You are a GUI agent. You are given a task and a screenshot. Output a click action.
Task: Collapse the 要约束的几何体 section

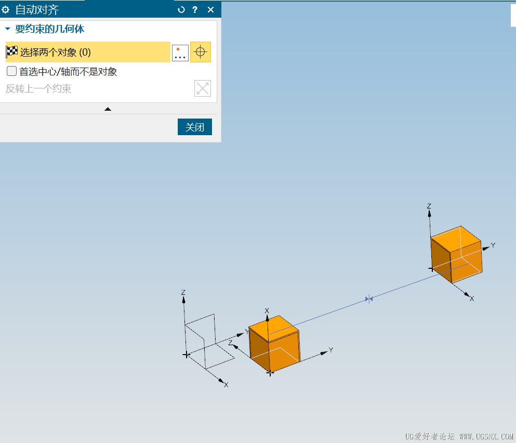click(x=8, y=29)
